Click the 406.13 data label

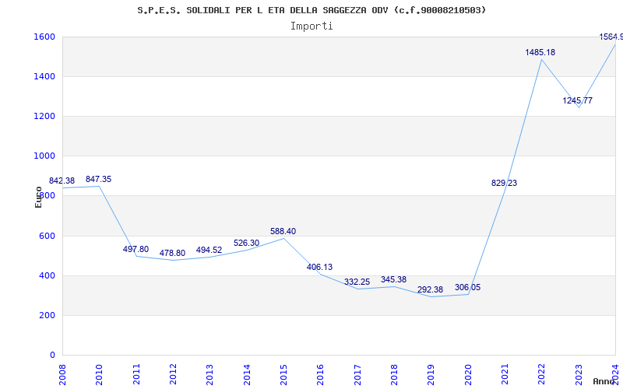(x=319, y=267)
